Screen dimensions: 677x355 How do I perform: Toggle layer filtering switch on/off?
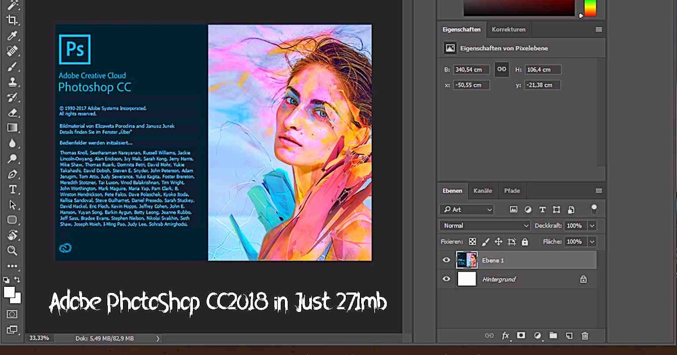coord(594,209)
